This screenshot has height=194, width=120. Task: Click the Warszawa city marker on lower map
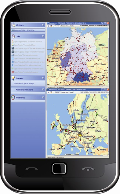point(86,127)
